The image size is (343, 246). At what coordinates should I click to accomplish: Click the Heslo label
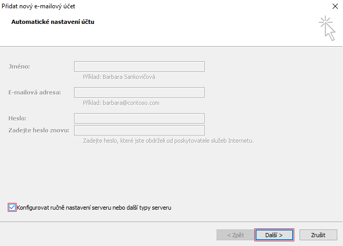pos(17,118)
